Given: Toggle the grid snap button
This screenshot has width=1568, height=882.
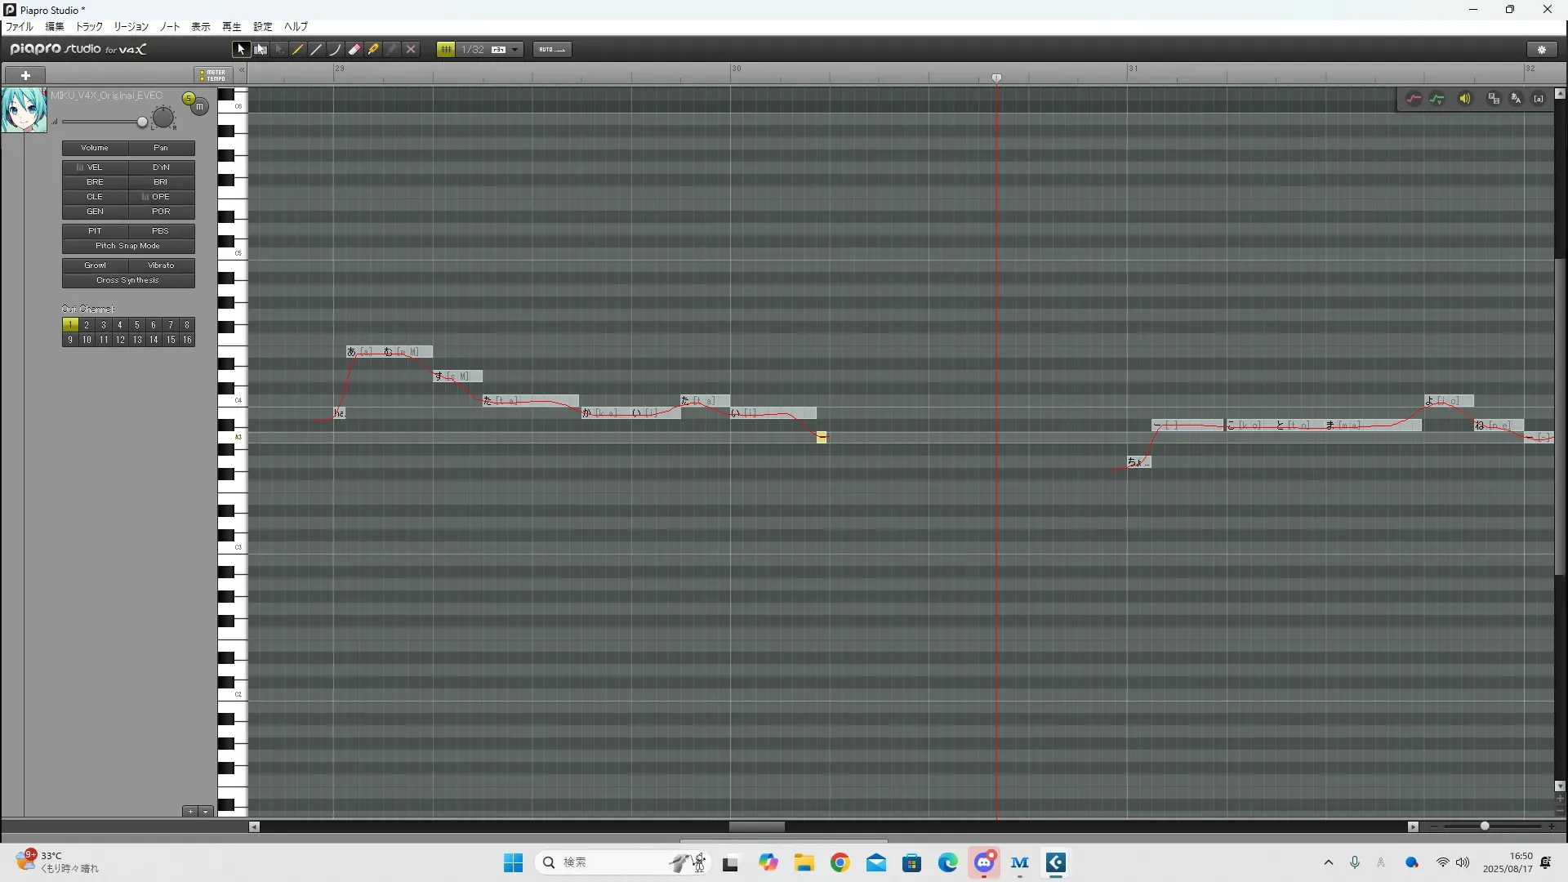Looking at the screenshot, I should coord(446,50).
